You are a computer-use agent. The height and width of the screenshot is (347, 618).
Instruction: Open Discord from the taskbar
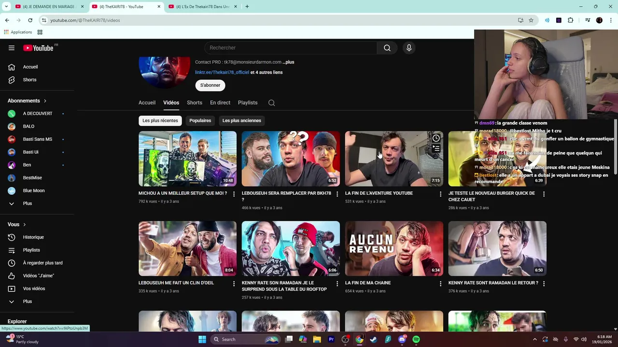402,339
